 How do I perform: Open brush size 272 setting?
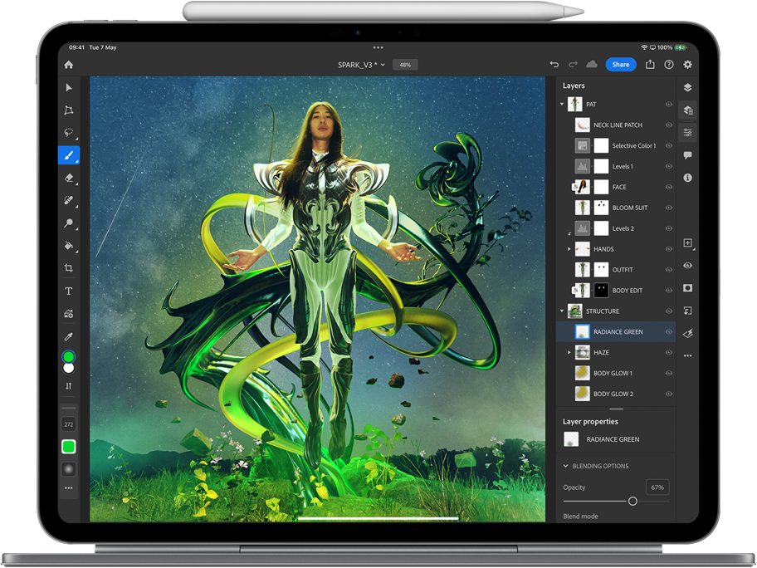[x=69, y=424]
